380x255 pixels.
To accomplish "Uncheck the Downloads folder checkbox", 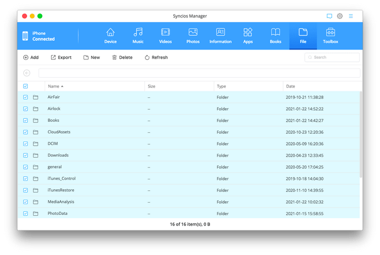I will point(26,156).
